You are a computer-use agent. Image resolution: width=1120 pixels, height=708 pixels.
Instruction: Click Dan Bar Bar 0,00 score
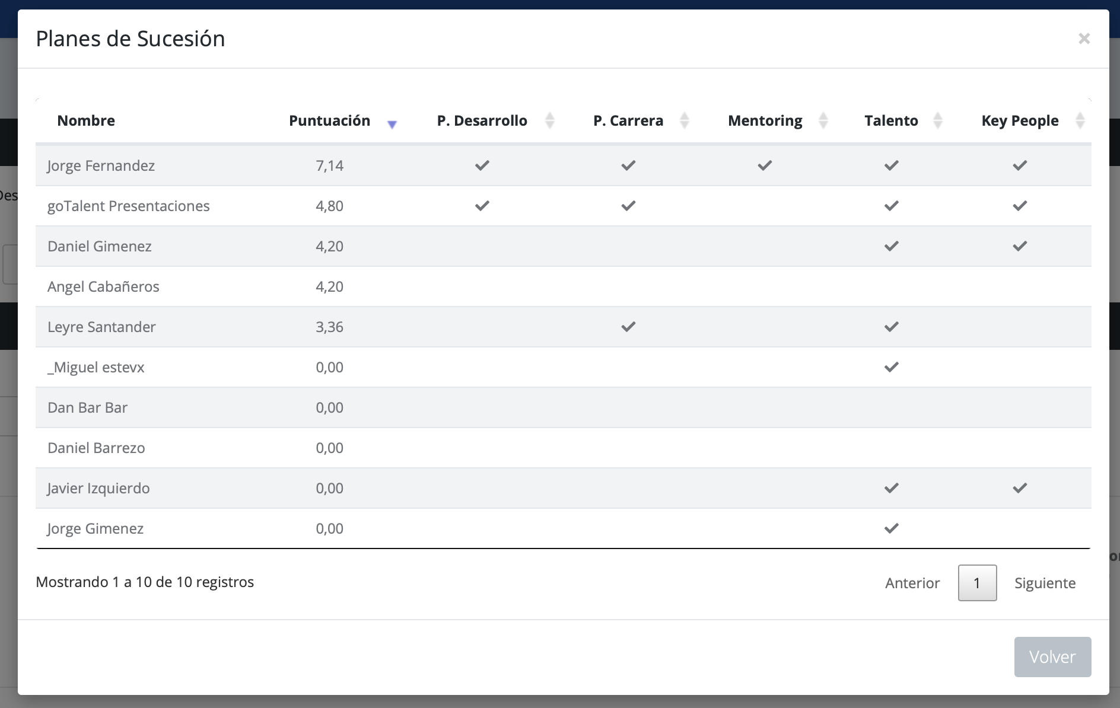pos(330,407)
